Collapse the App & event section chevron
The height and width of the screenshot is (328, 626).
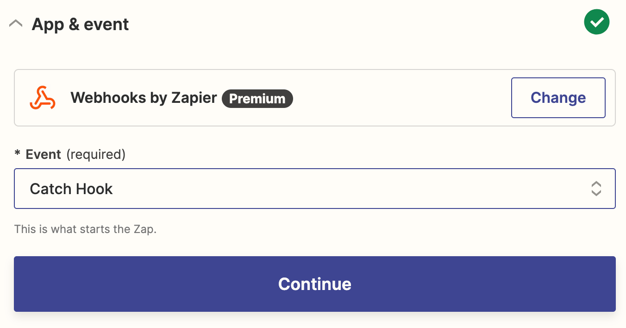pyautogui.click(x=16, y=24)
